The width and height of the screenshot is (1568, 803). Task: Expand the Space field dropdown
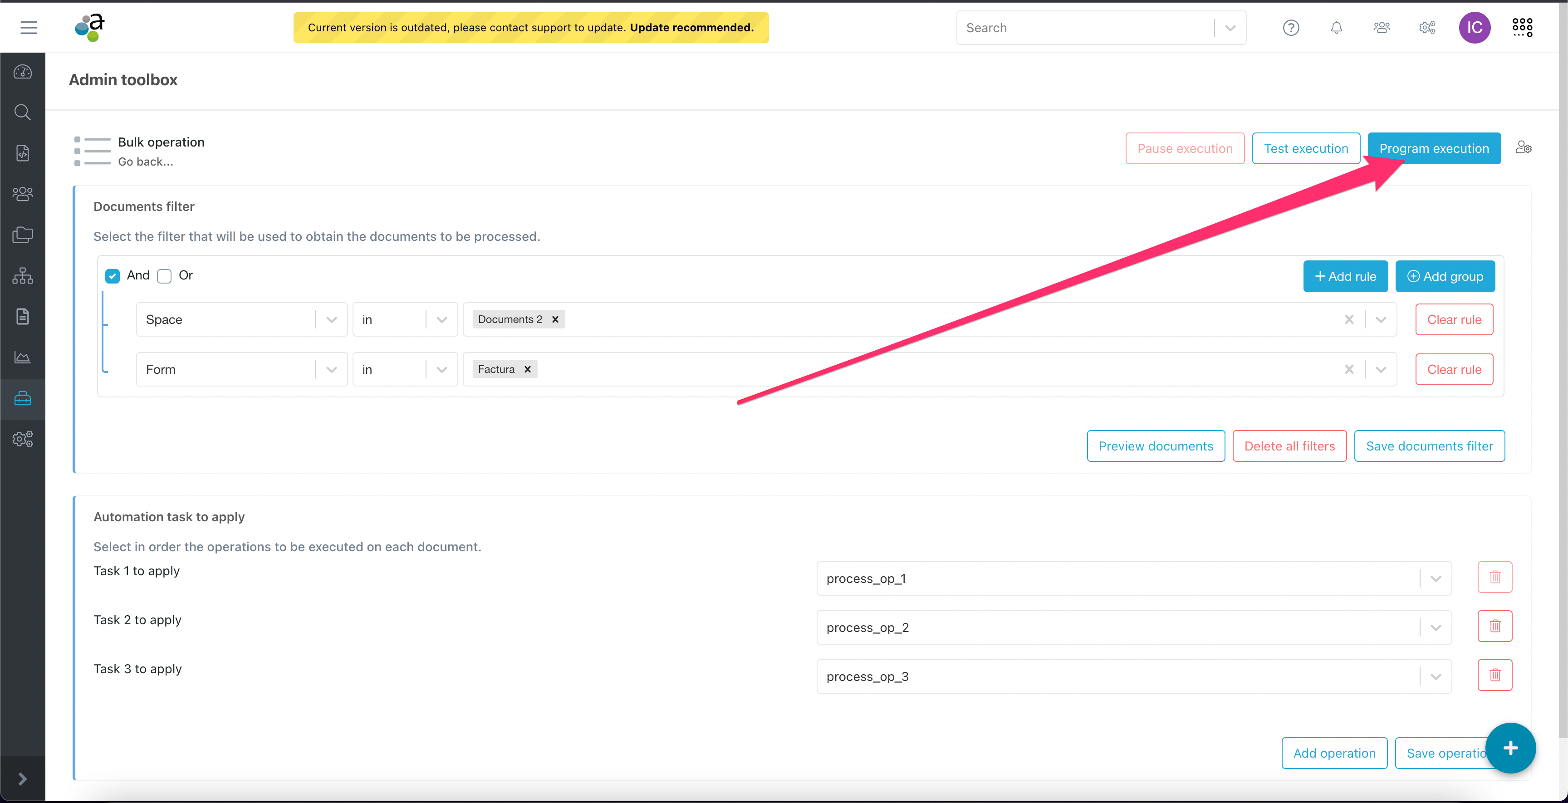pos(332,320)
